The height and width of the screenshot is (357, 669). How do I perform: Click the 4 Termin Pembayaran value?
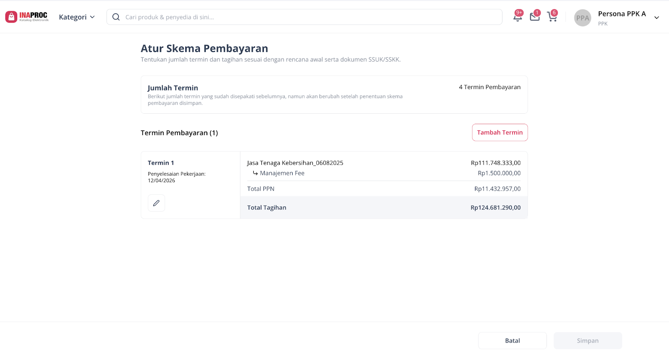(490, 87)
